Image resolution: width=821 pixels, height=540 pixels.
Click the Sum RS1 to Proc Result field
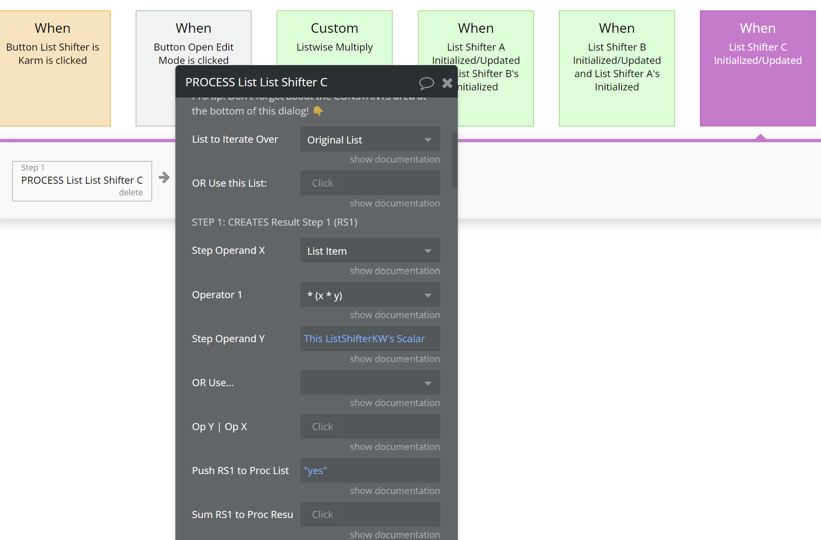pos(370,514)
